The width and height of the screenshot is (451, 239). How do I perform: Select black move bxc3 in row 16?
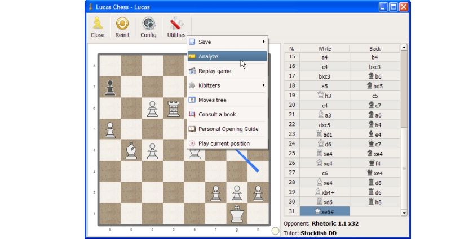[375, 67]
